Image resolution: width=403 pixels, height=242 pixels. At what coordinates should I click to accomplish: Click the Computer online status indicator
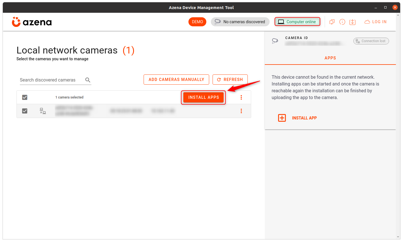coord(297,22)
